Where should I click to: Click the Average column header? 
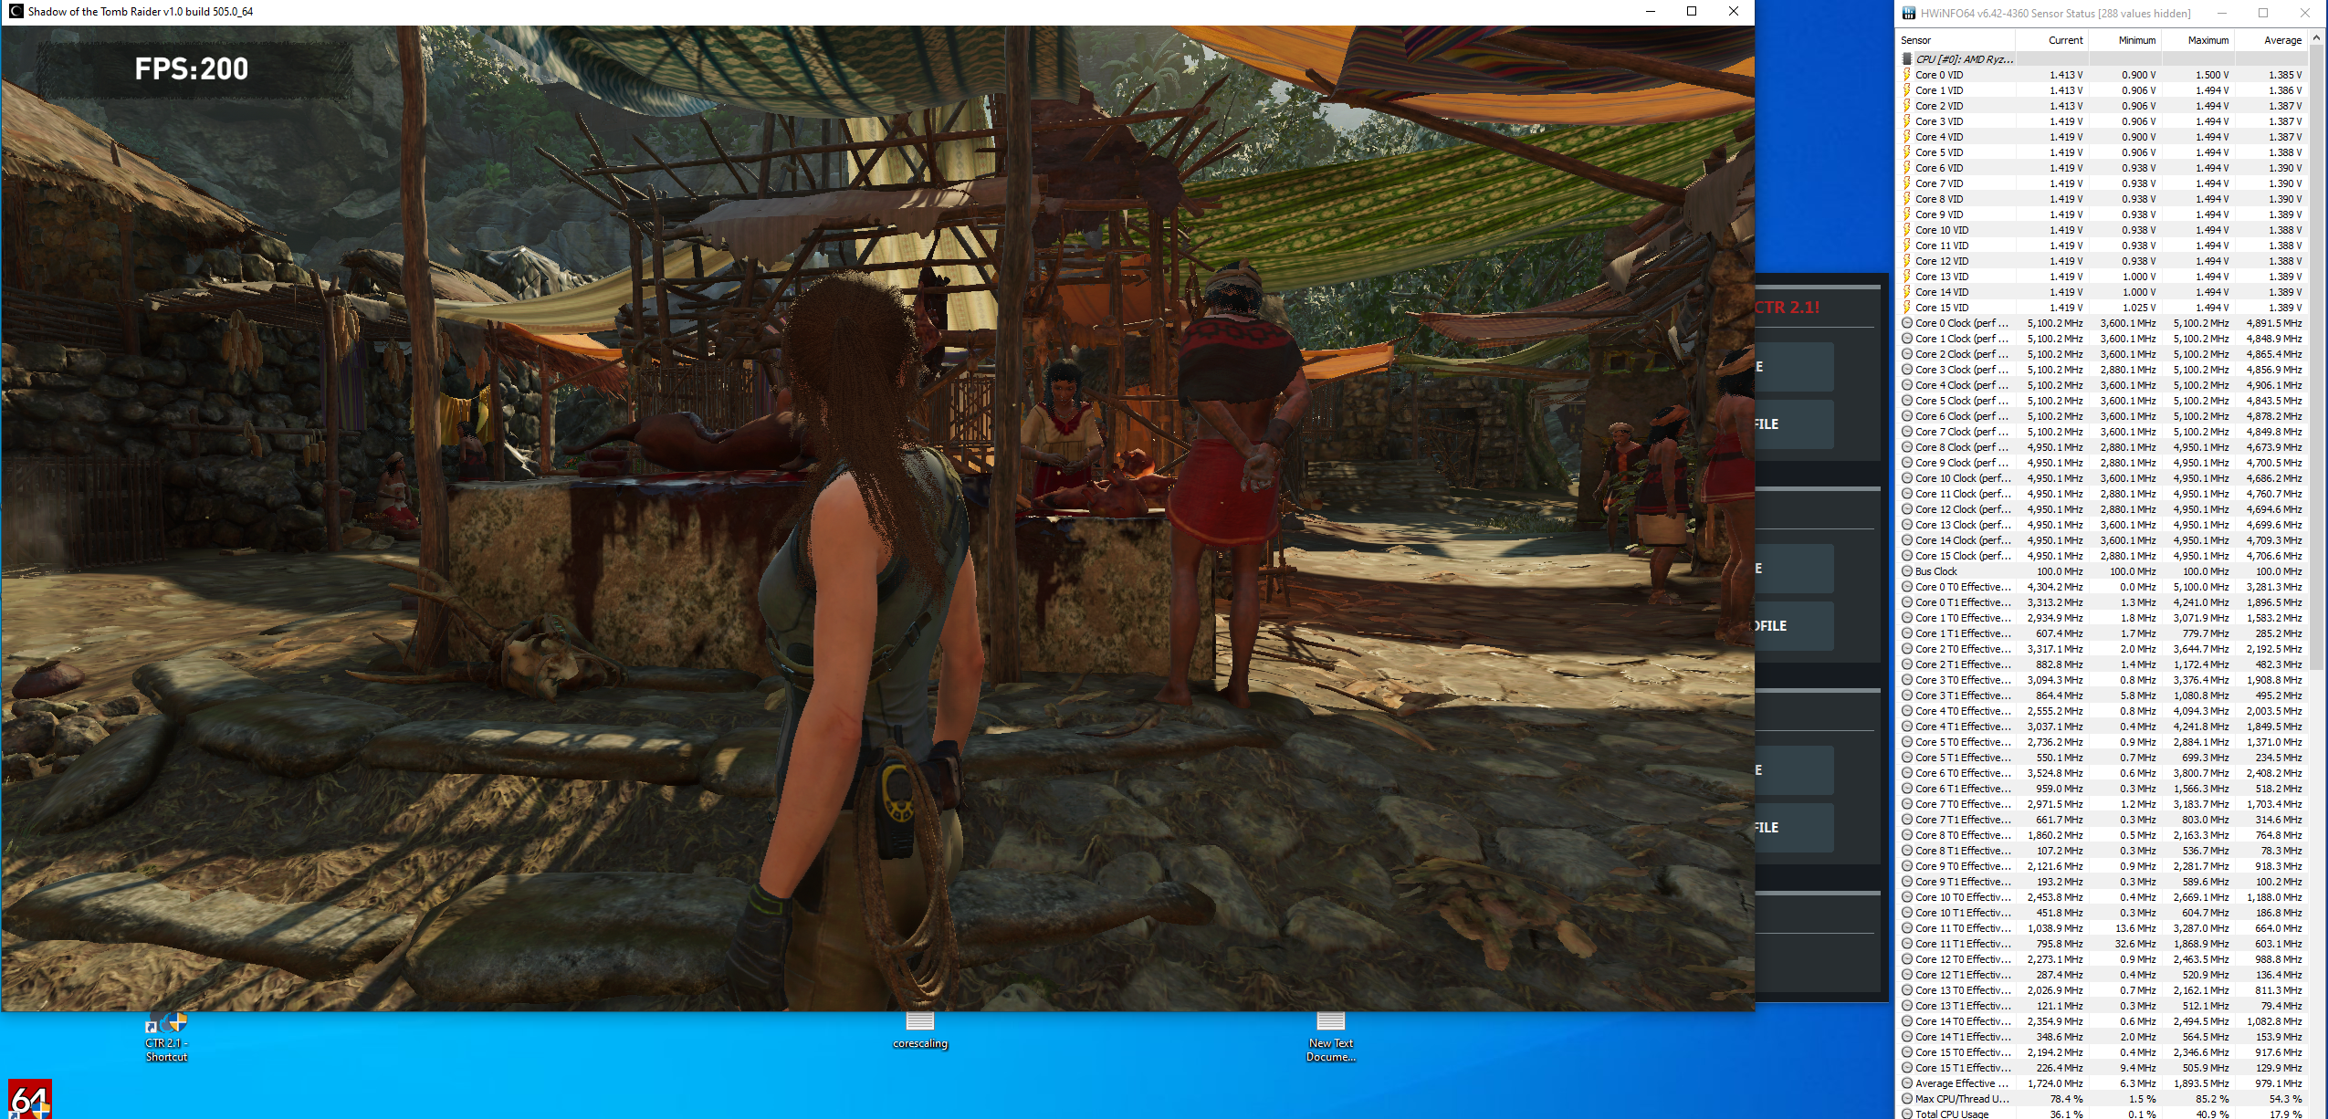[2270, 40]
